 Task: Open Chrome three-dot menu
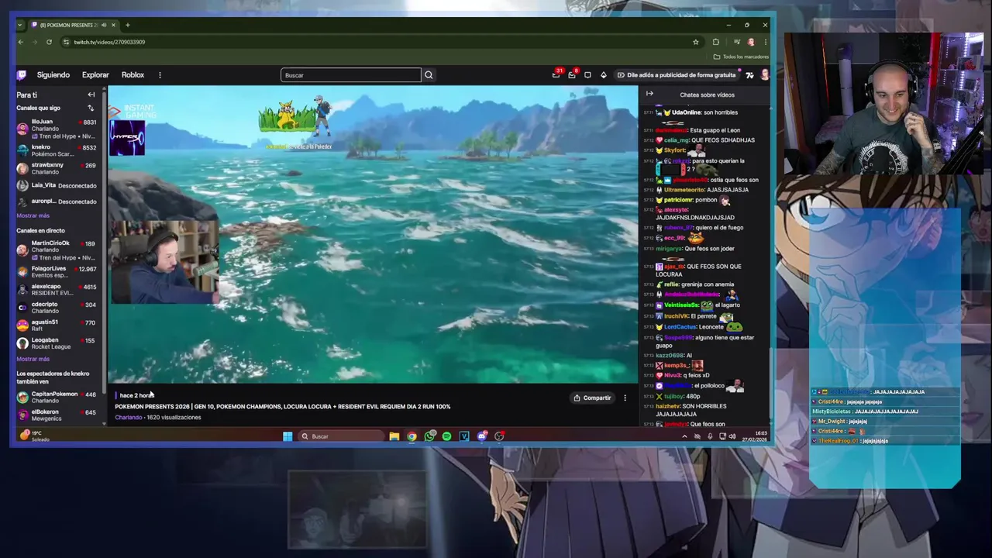[765, 42]
